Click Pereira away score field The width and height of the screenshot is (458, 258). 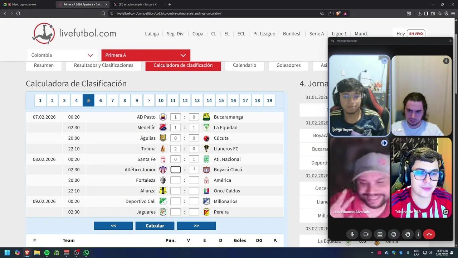point(194,212)
